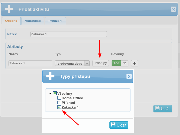Click the activity Název input field

[x=68, y=34]
